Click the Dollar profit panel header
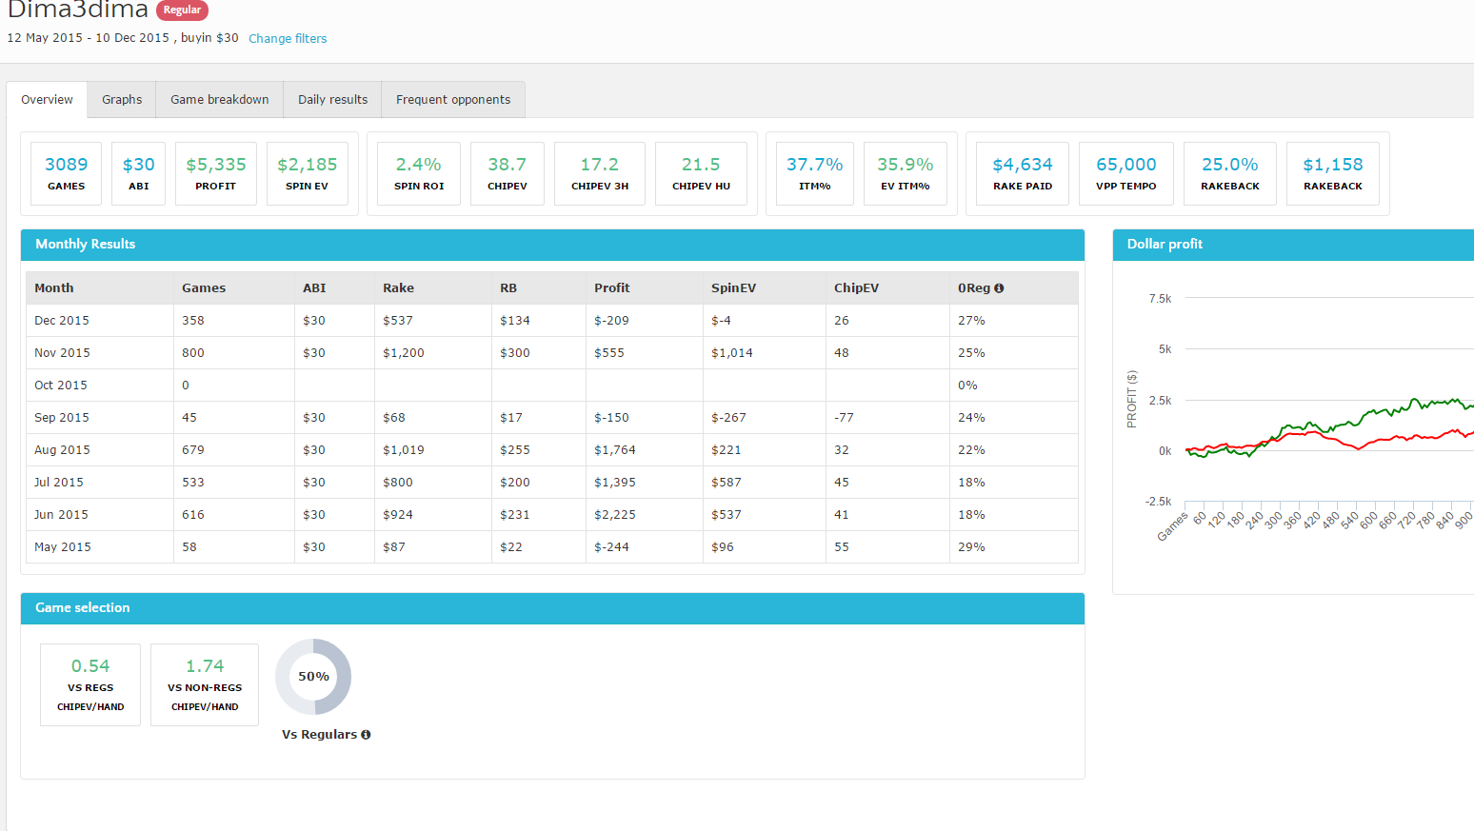Image resolution: width=1474 pixels, height=831 pixels. click(x=1293, y=245)
